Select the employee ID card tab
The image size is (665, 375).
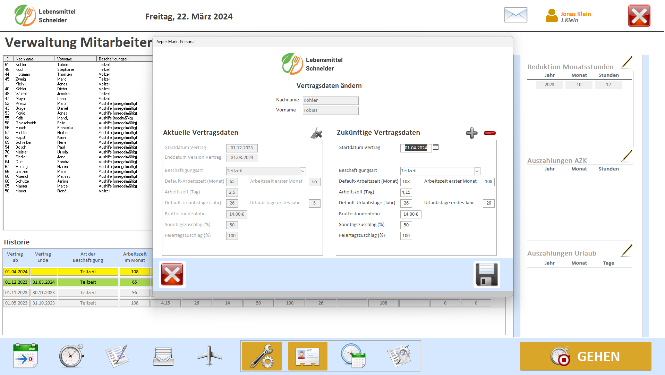click(x=308, y=356)
